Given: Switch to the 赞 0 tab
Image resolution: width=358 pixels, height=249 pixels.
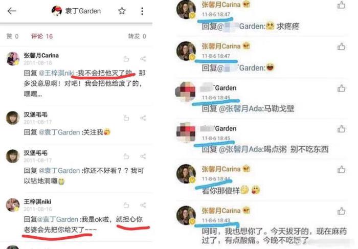Looking at the screenshot, I should click(12, 36).
